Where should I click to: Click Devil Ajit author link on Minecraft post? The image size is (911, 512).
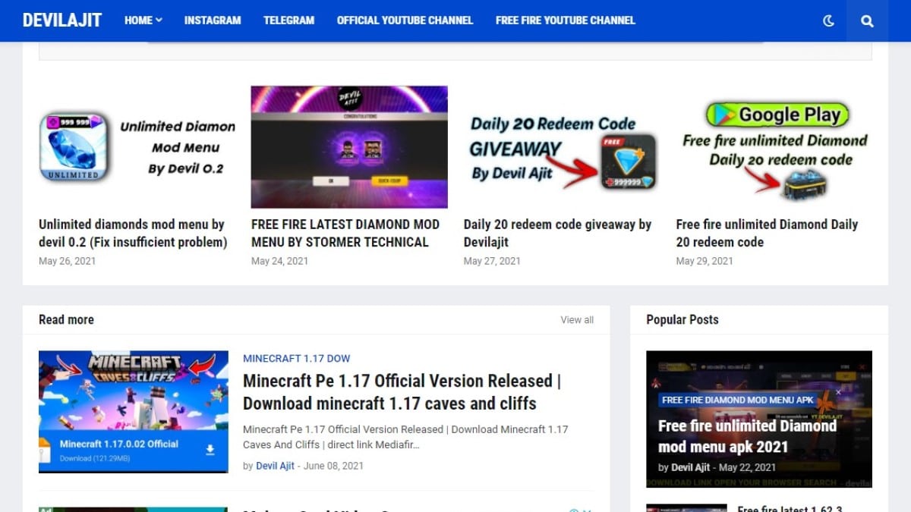click(x=275, y=466)
